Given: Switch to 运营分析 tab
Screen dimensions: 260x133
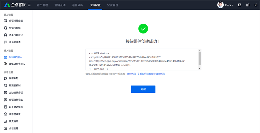Looking at the screenshot, I should point(78,5).
